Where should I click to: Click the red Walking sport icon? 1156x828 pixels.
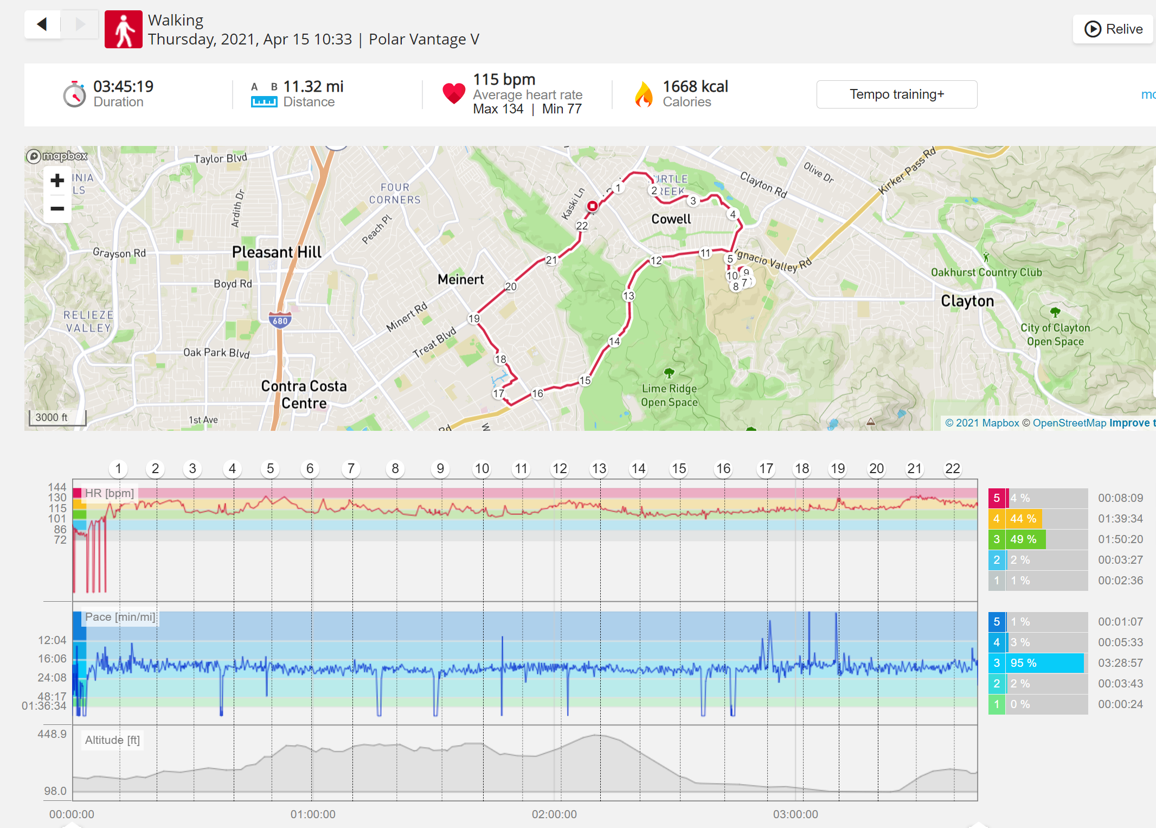click(124, 29)
